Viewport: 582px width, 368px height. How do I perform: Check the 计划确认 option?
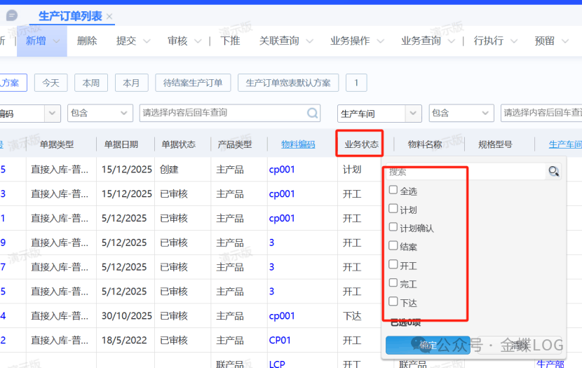393,227
